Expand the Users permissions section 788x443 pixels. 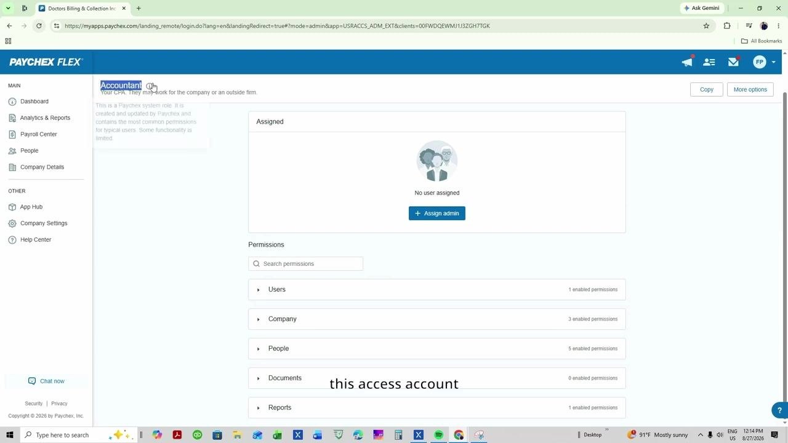point(437,290)
